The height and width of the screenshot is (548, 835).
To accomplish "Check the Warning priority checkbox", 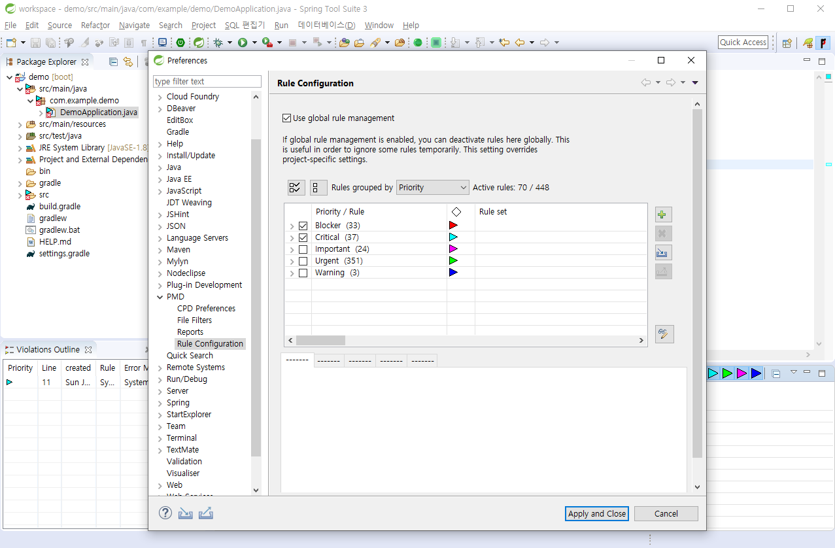I will coord(303,273).
